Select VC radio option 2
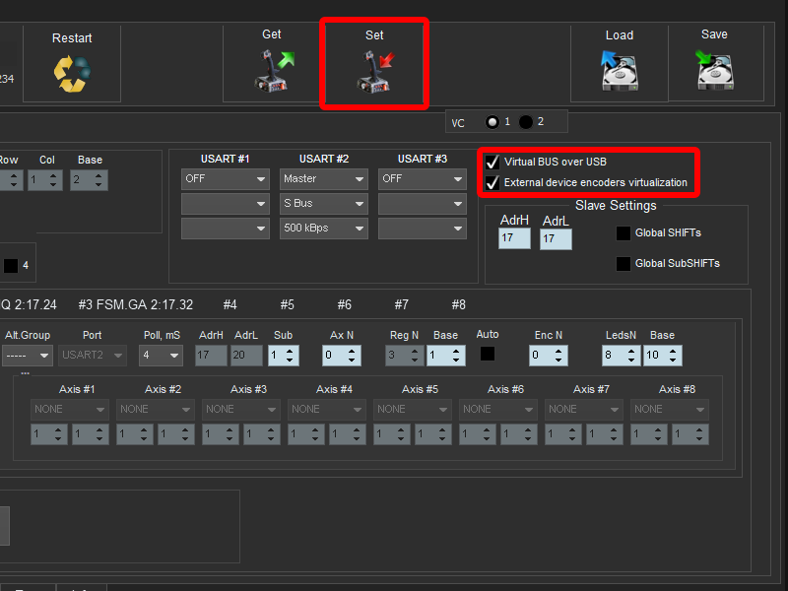The image size is (788, 591). [526, 122]
